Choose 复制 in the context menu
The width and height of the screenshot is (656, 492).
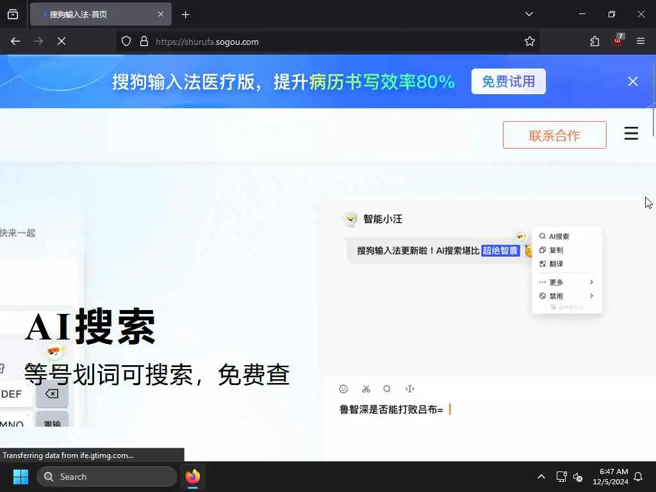(x=556, y=250)
